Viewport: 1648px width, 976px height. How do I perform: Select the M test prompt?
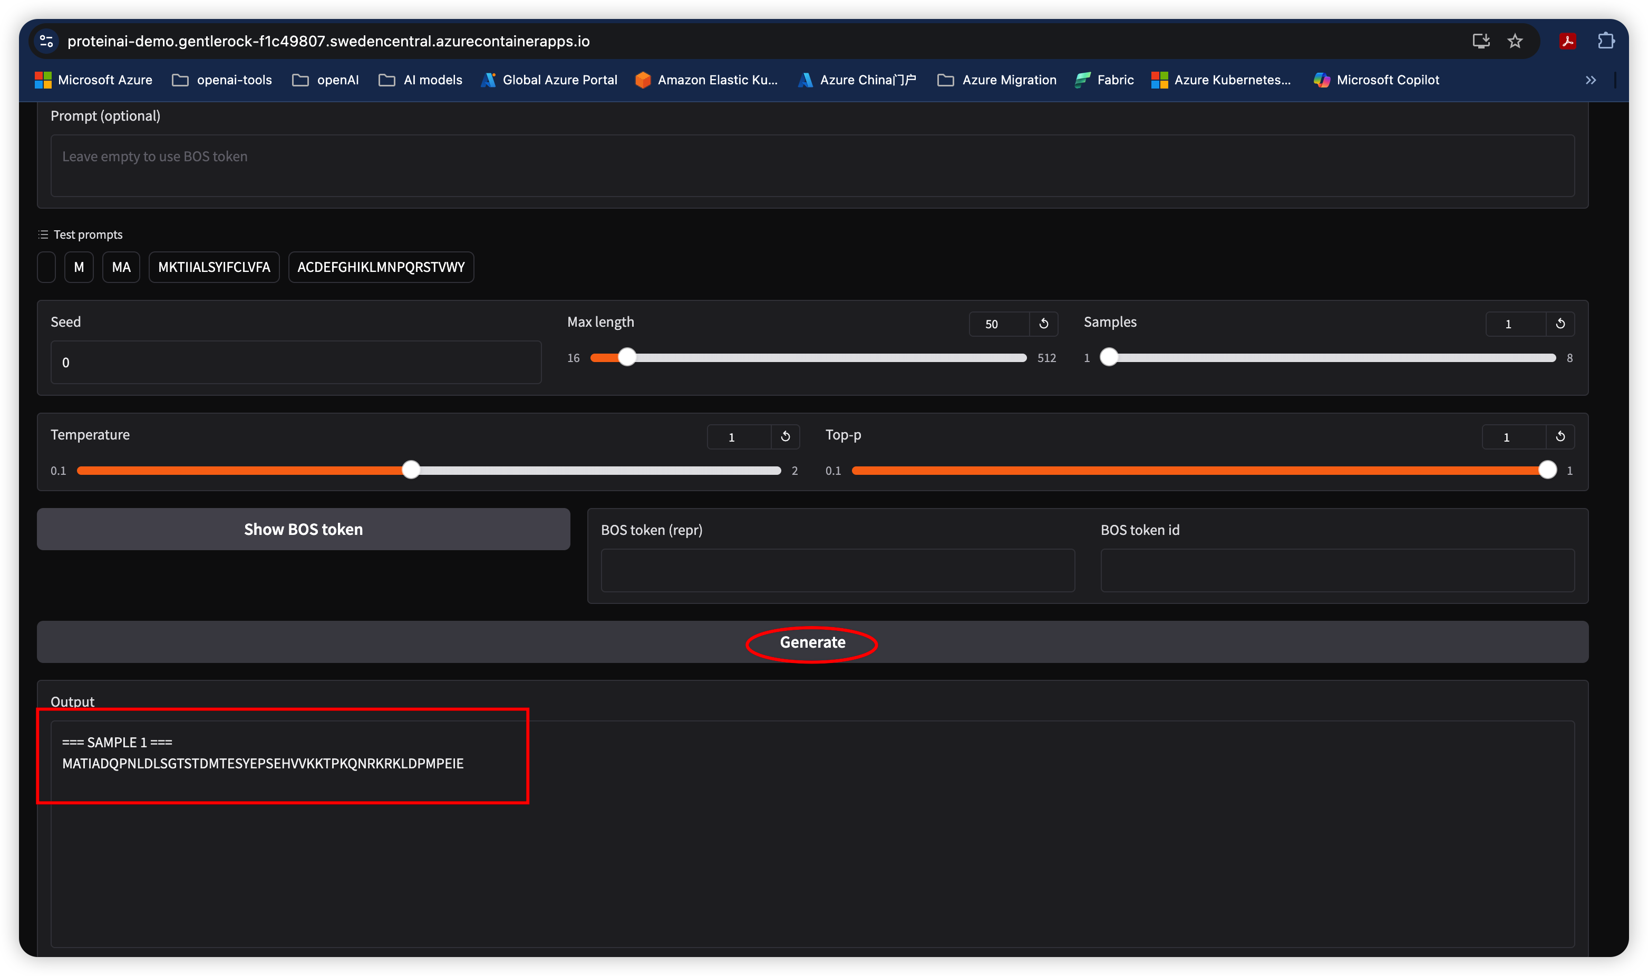pos(79,267)
